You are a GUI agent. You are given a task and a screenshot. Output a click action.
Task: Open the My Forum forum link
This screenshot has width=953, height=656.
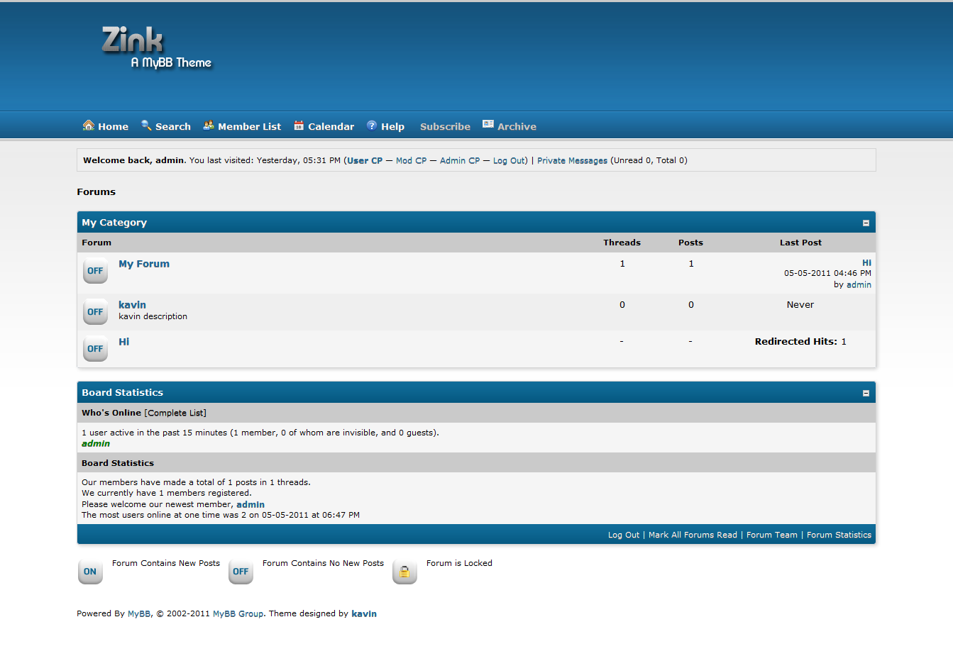click(144, 264)
